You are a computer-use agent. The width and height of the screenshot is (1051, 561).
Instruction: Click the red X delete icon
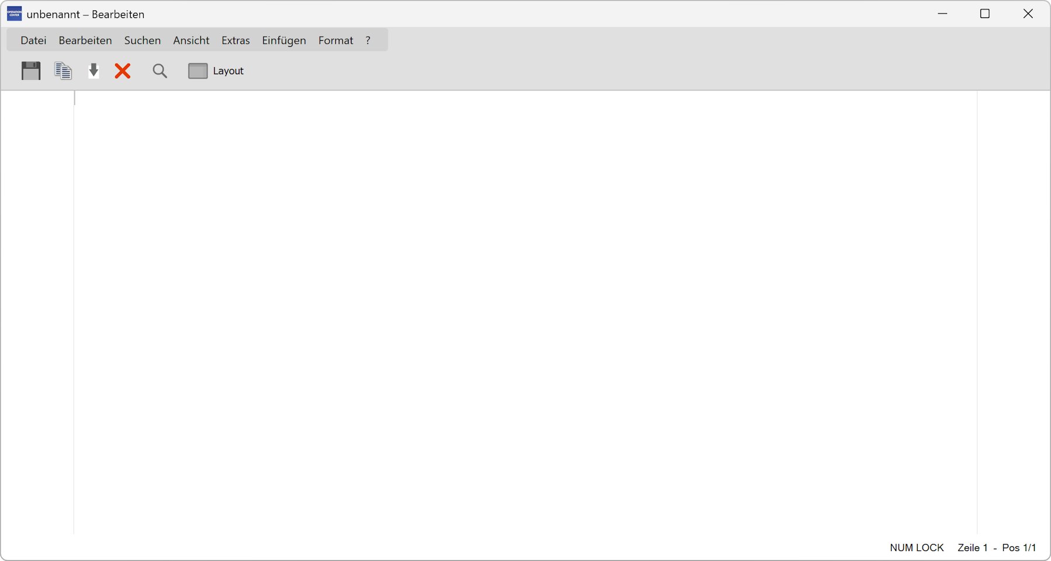coord(123,71)
